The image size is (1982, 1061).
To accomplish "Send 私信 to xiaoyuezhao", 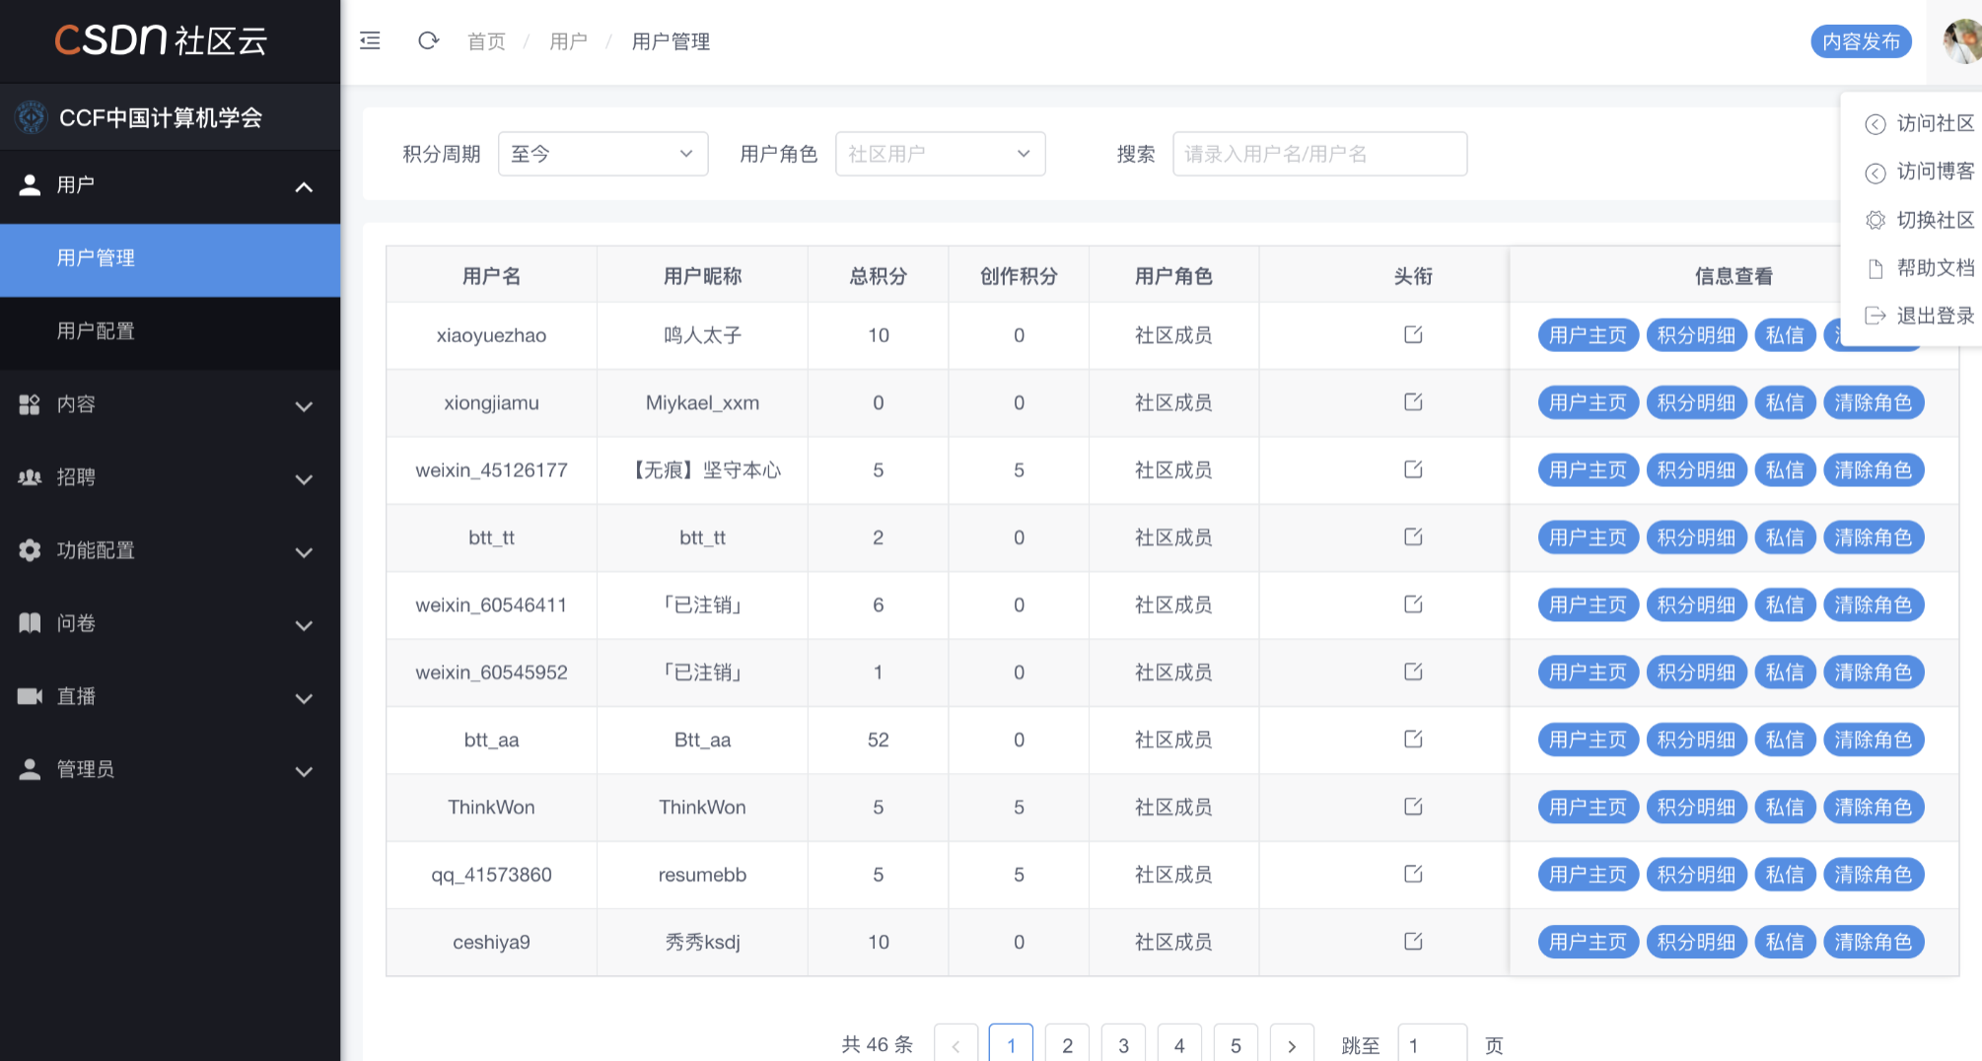I will pos(1785,335).
